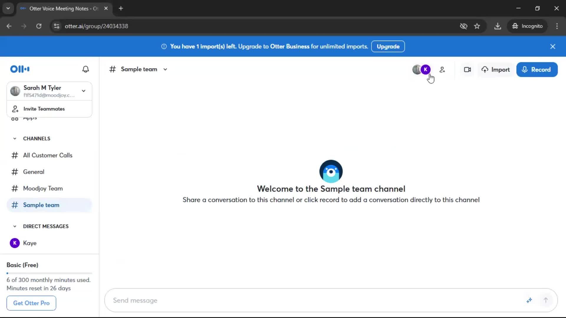Open All Customer Calls channel
Image resolution: width=566 pixels, height=318 pixels.
(49, 155)
